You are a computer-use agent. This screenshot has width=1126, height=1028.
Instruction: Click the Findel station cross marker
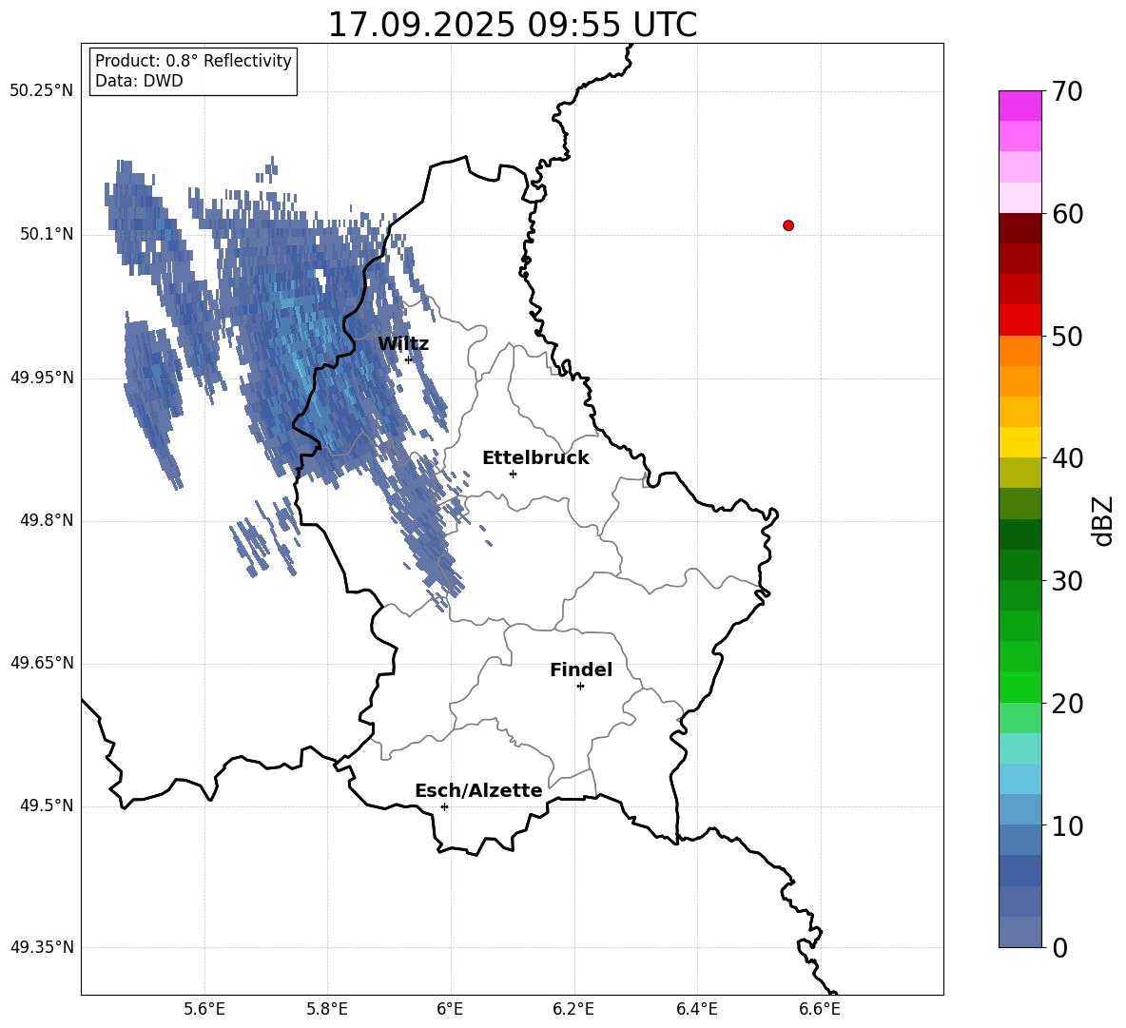point(580,687)
